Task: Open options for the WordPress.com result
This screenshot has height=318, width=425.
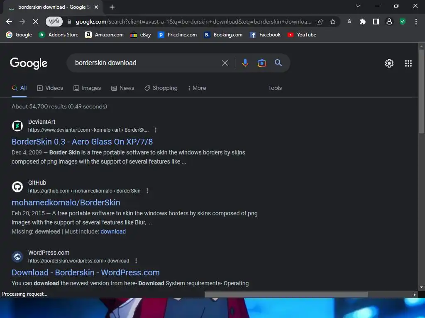Action: tap(136, 261)
